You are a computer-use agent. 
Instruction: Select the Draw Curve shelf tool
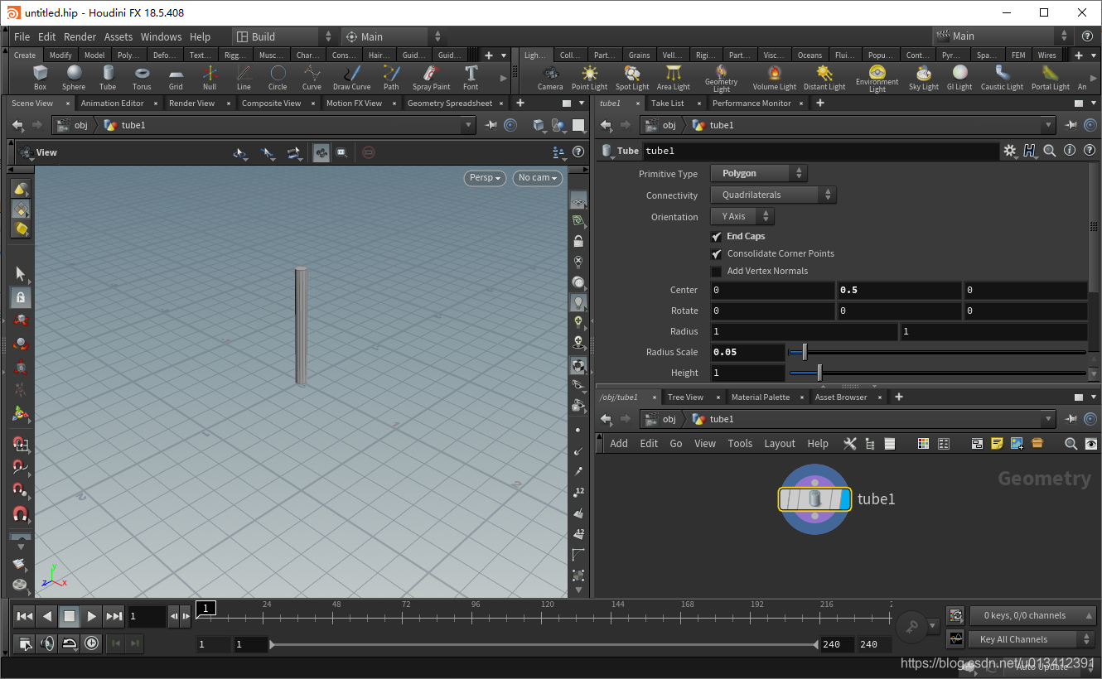tap(352, 78)
